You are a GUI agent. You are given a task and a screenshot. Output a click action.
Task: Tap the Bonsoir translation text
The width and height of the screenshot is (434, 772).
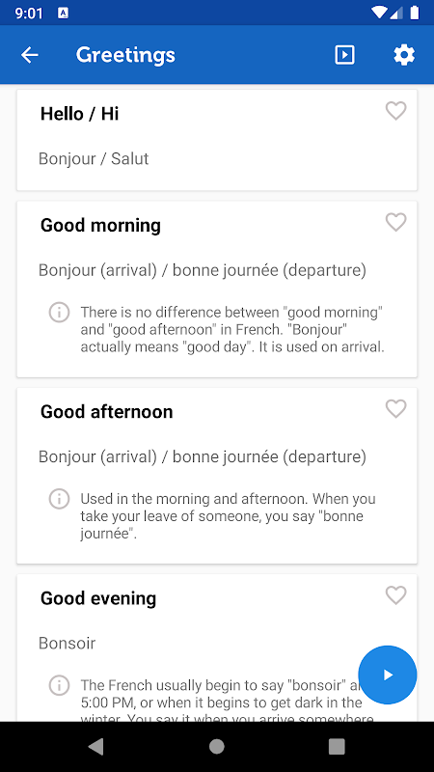[x=67, y=643]
